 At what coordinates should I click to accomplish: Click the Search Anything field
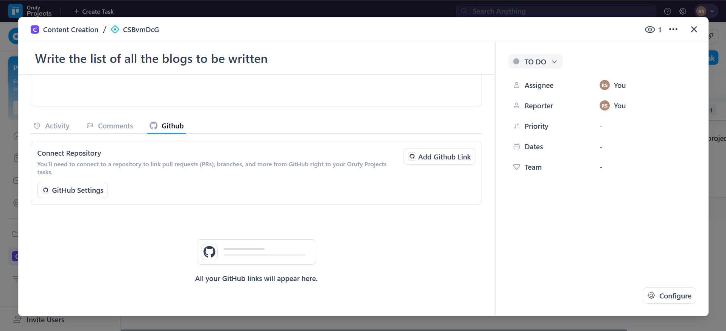(x=556, y=11)
